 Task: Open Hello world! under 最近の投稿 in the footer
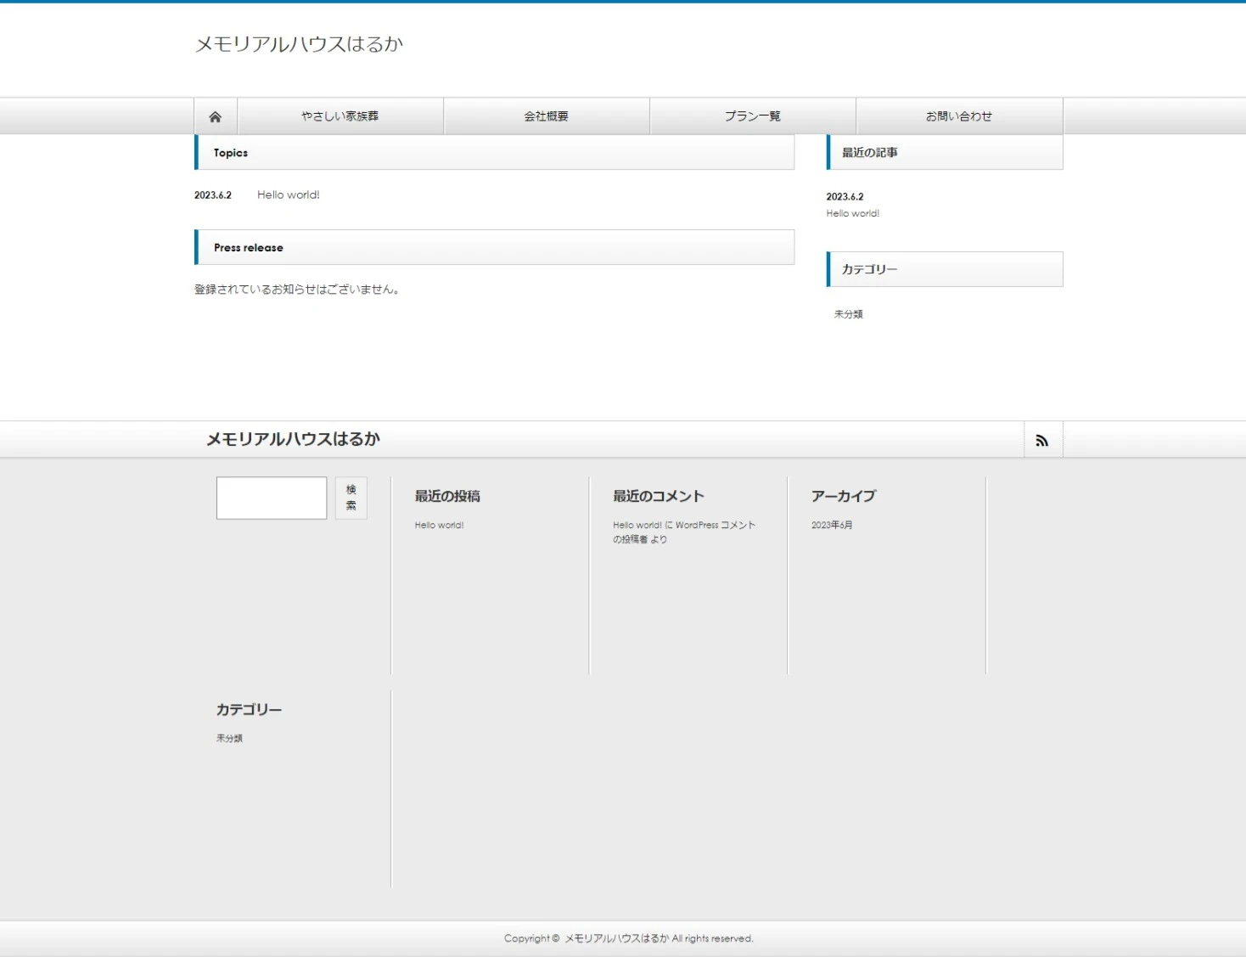tap(439, 526)
